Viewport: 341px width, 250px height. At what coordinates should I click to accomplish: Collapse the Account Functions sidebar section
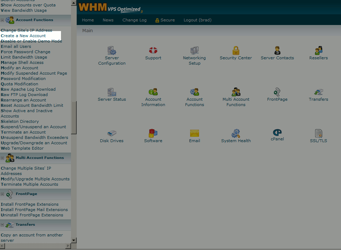[x=2, y=20]
